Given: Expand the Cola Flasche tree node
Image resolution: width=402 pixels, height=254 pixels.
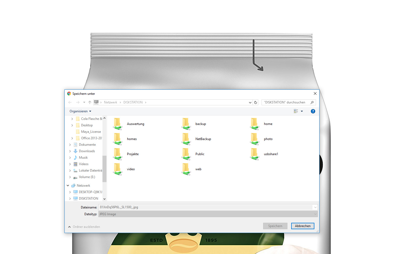Looking at the screenshot, I should pyautogui.click(x=72, y=119).
